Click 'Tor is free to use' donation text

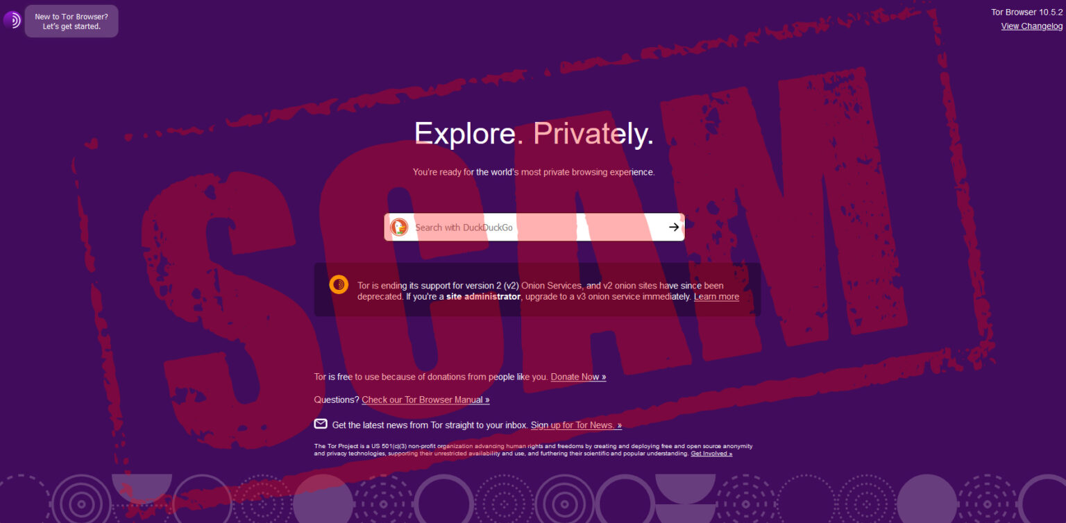(431, 377)
